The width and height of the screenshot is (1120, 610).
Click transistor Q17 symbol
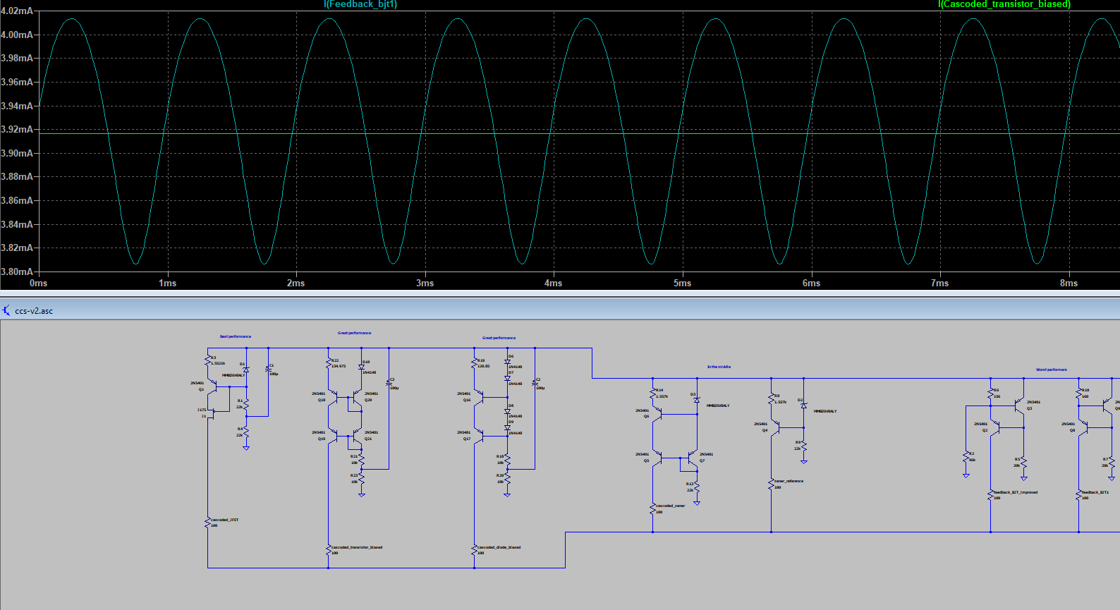[x=478, y=437]
